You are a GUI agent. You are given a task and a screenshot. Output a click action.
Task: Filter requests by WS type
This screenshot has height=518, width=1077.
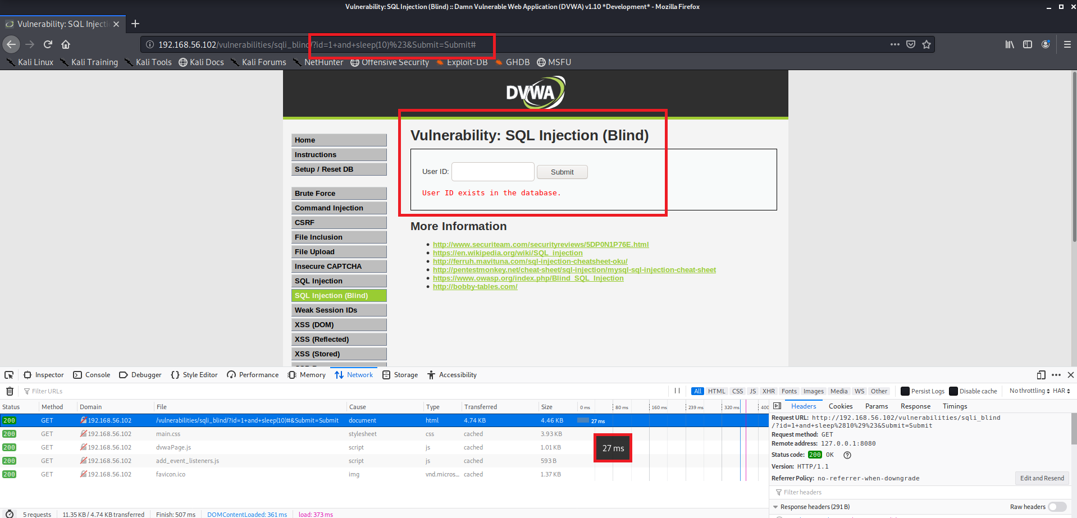pyautogui.click(x=859, y=391)
